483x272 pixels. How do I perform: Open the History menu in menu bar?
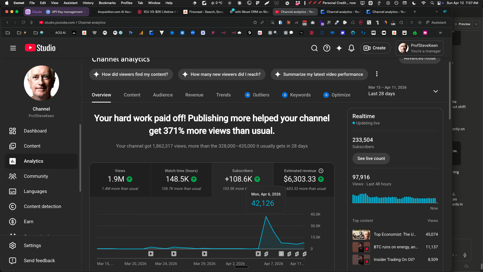88,3
